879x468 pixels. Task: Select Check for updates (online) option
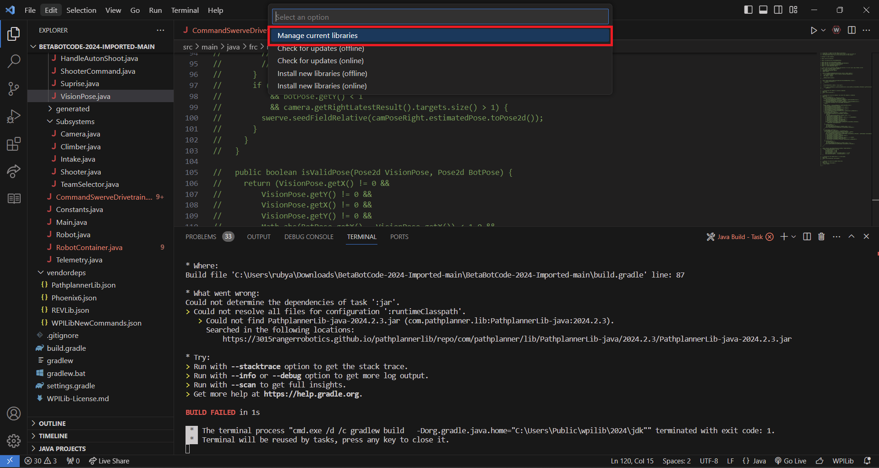coord(440,61)
